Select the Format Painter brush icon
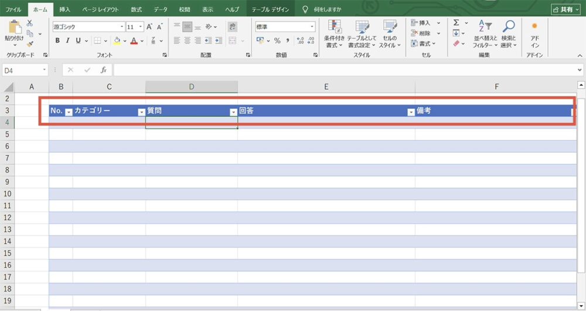Image resolution: width=586 pixels, height=311 pixels. tap(30, 44)
